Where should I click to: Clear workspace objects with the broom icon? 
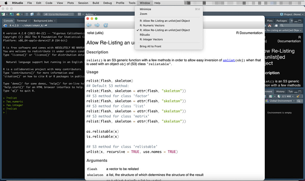point(298,96)
